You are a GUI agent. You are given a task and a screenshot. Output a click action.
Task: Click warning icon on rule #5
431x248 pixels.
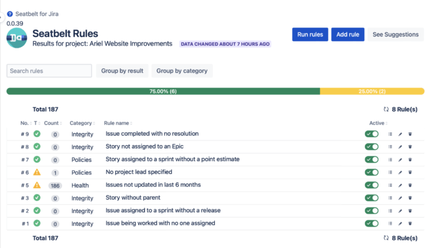point(37,185)
